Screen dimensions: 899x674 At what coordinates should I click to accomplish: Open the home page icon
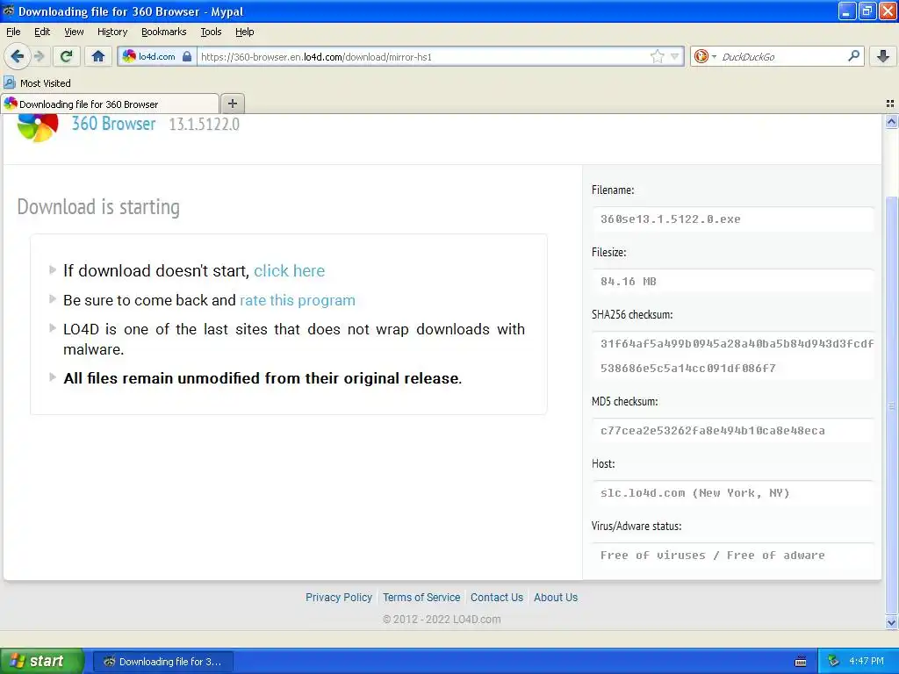tap(98, 56)
